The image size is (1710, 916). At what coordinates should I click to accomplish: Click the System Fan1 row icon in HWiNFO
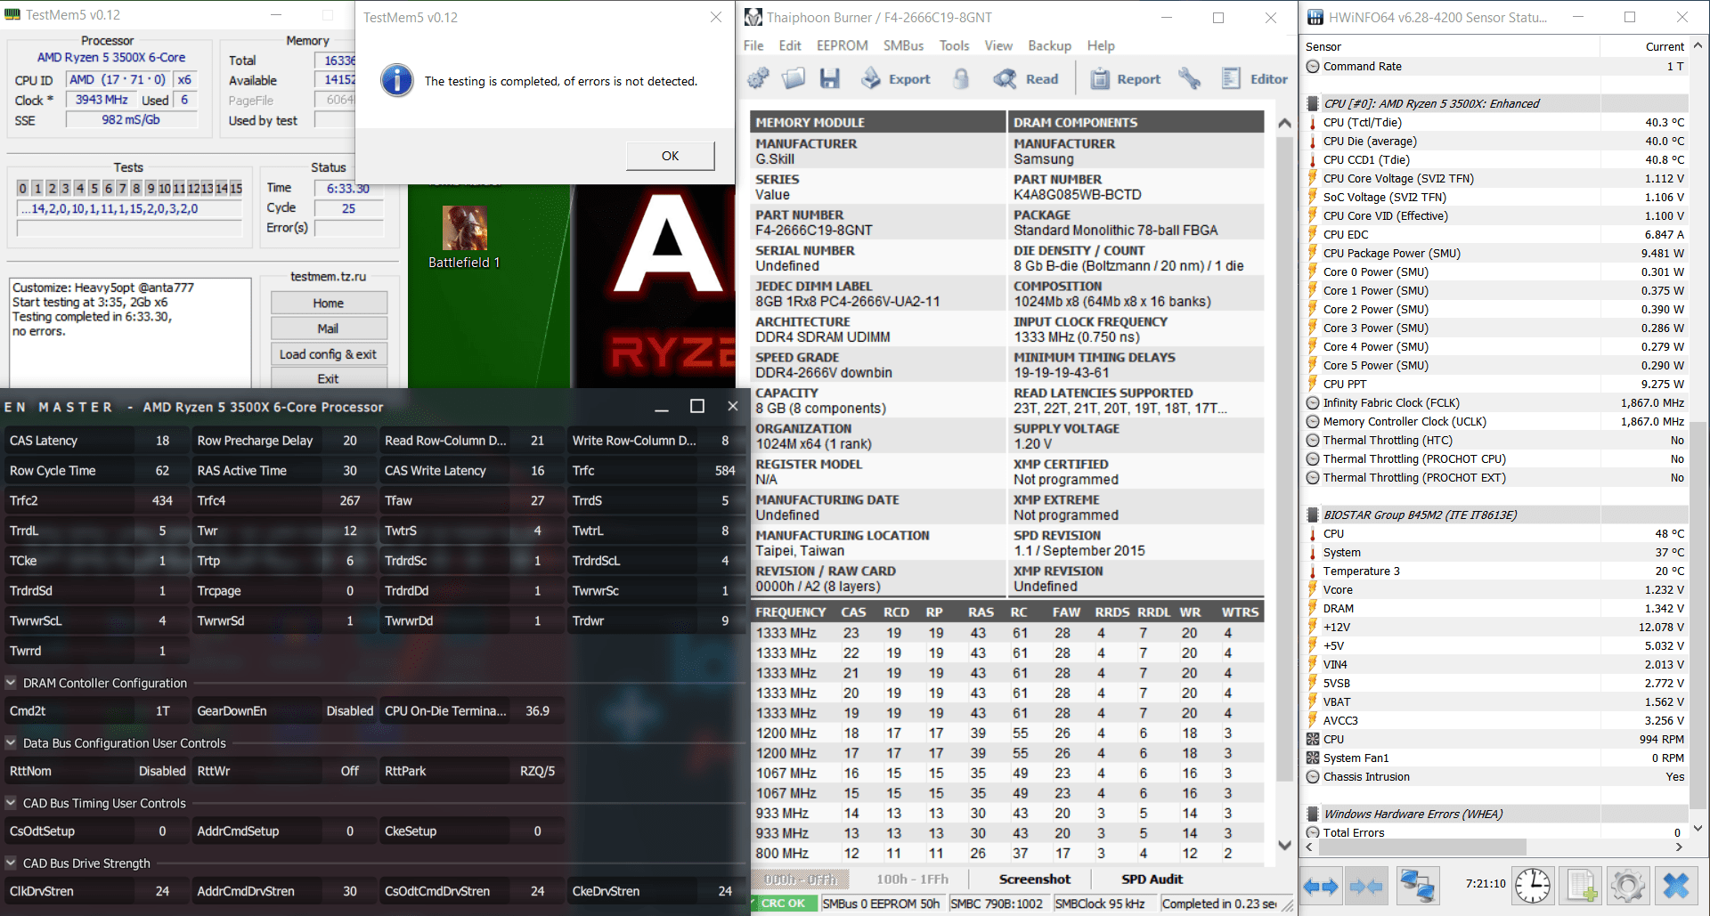point(1313,758)
